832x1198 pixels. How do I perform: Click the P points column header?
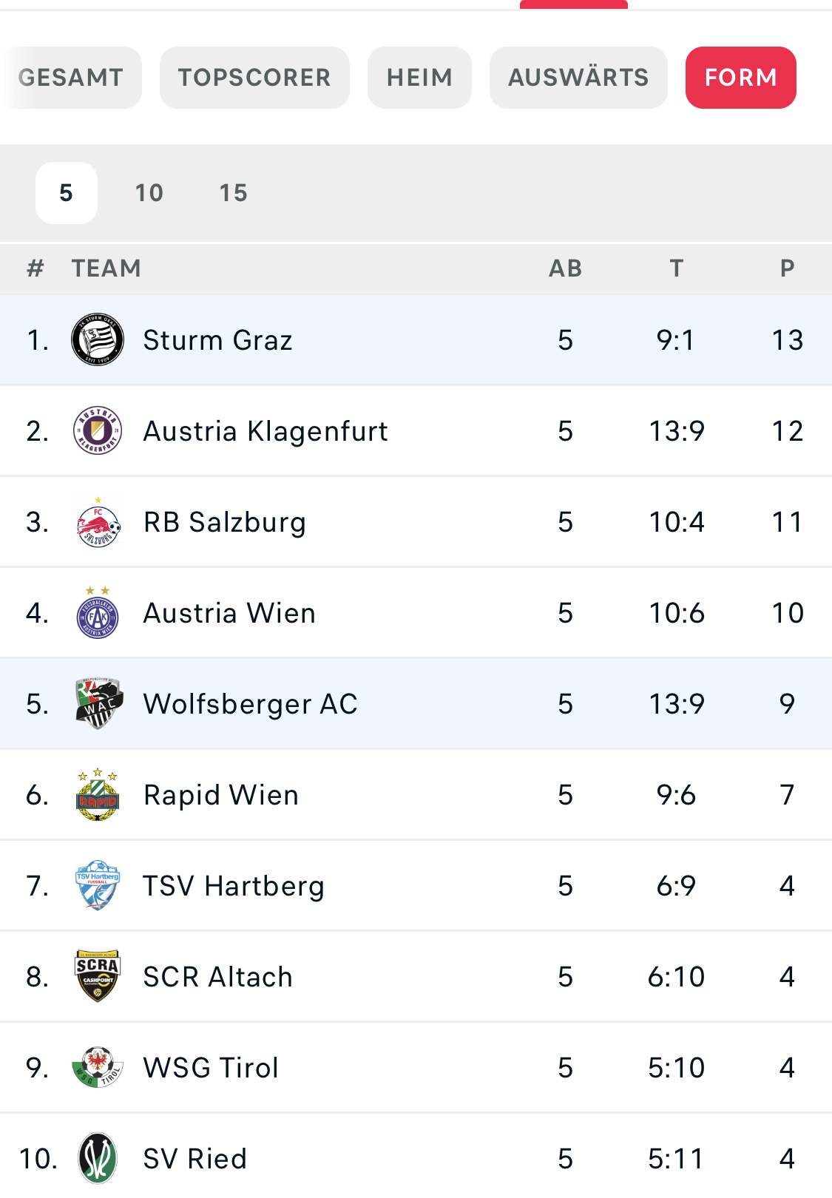787,268
